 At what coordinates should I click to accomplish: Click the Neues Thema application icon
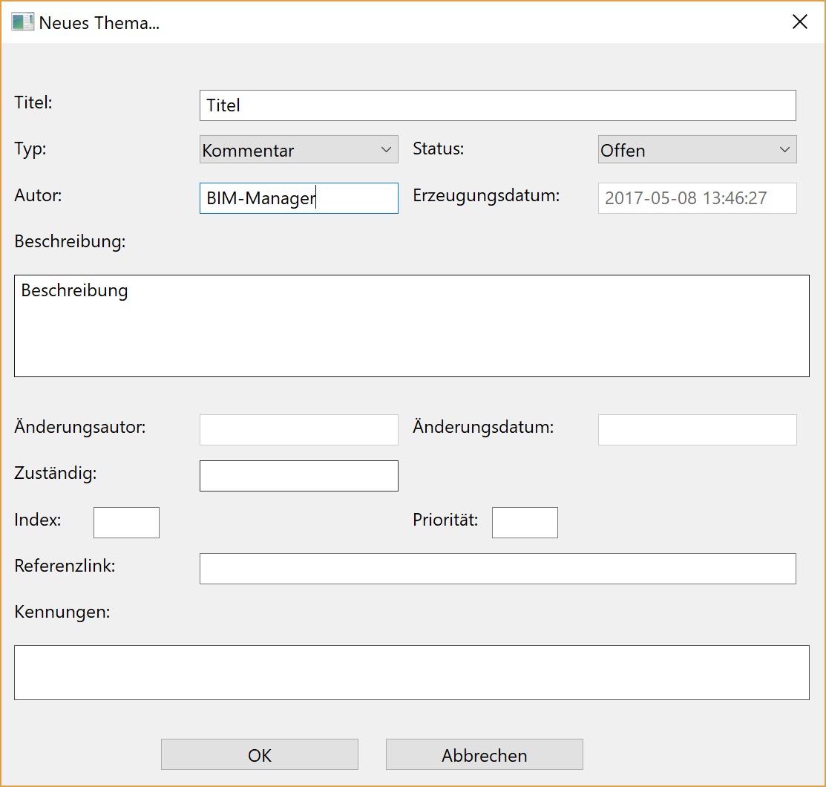[x=22, y=22]
